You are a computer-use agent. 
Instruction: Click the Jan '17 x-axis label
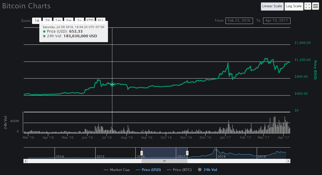[225, 137]
